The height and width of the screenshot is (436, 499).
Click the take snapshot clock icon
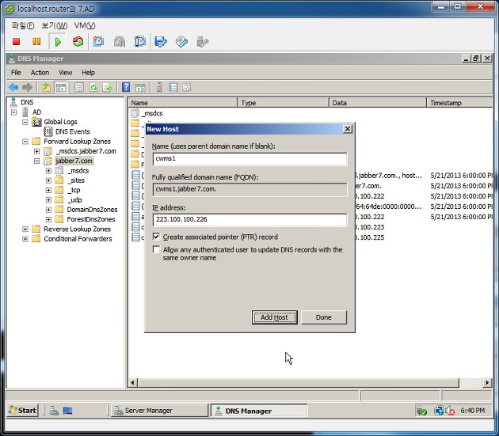[x=99, y=41]
